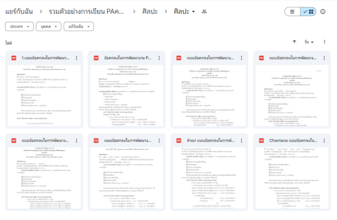Viewport: 337px width, 220px height.
Task: Click the PDF icon on Chantana file
Action: pos(262,141)
